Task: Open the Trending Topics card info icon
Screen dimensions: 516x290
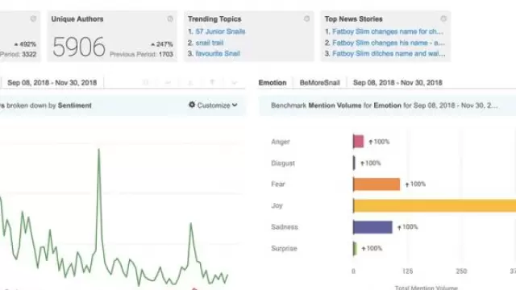Action: coord(306,19)
